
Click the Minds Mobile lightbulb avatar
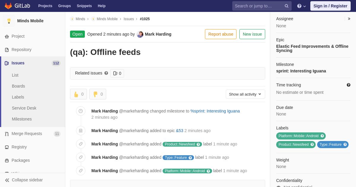pos(9,21)
